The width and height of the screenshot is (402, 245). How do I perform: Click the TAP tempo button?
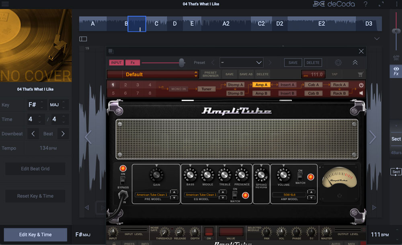click(x=334, y=74)
